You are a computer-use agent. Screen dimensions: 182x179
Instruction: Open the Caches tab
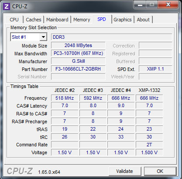[34, 20]
